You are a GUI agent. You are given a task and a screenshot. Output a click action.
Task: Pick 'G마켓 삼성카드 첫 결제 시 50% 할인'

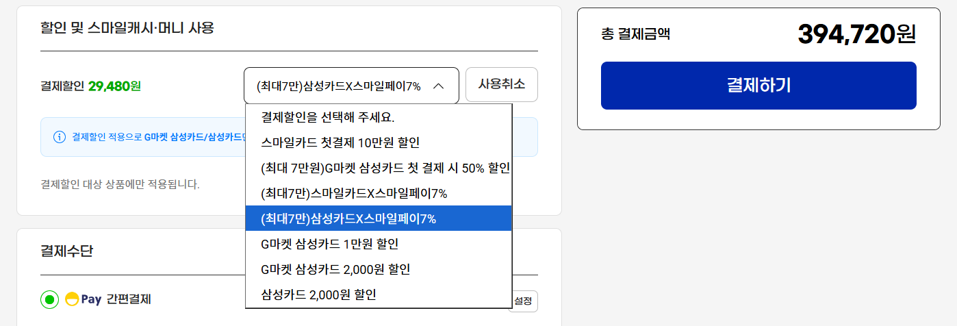coord(385,168)
